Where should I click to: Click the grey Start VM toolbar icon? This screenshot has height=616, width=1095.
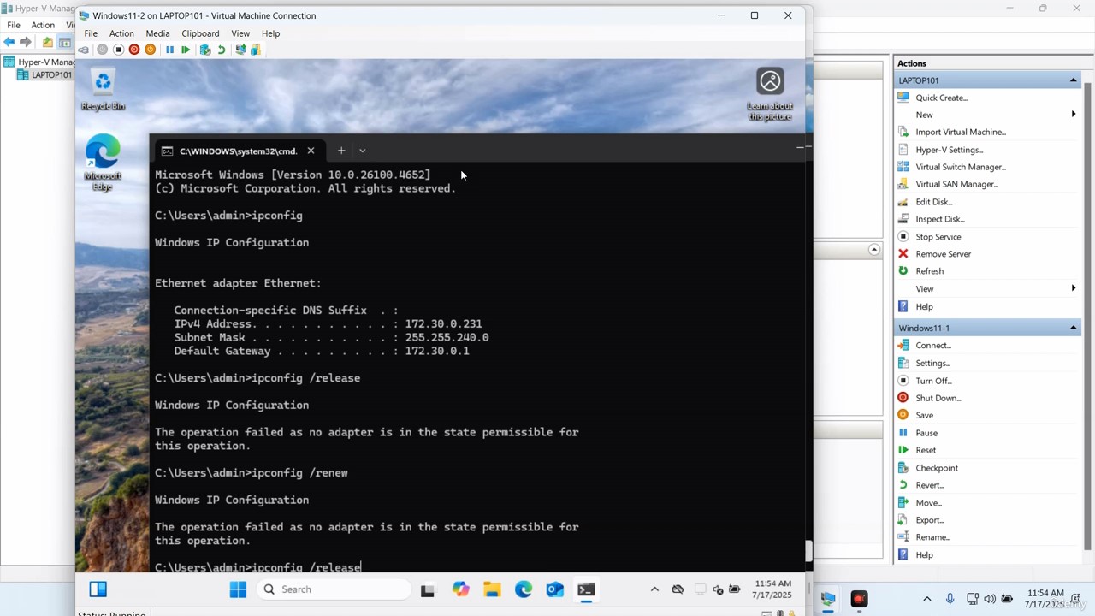click(x=103, y=50)
